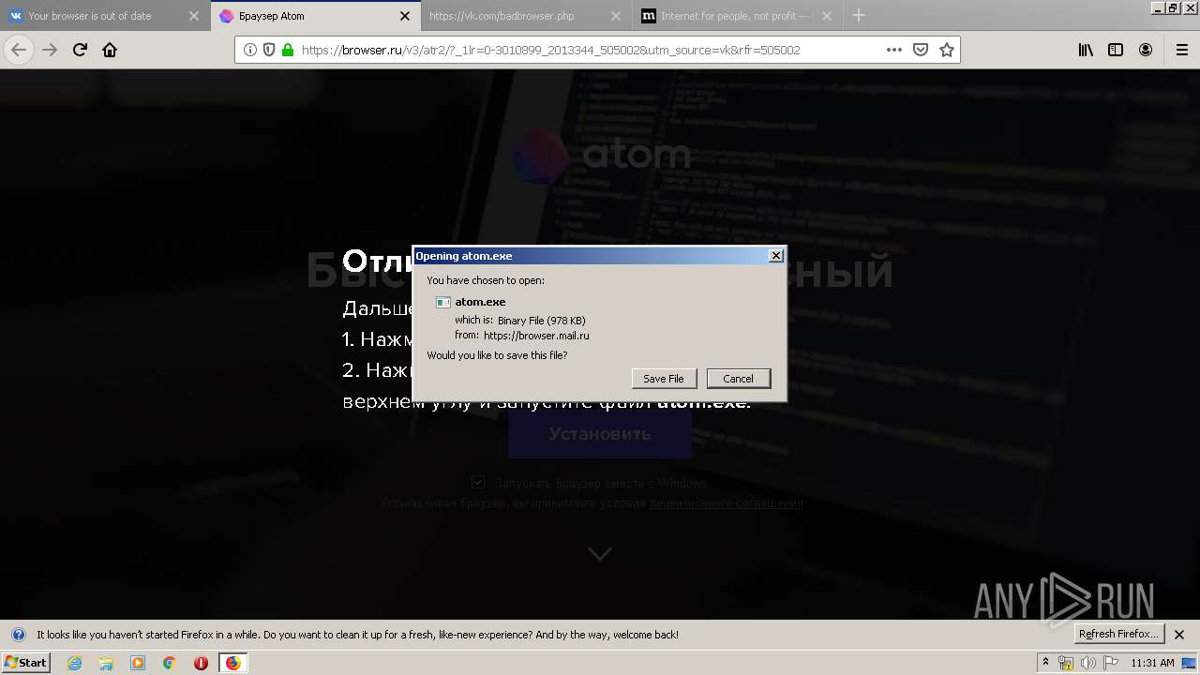
Task: Cancel the atom.exe download dialog
Action: (739, 379)
